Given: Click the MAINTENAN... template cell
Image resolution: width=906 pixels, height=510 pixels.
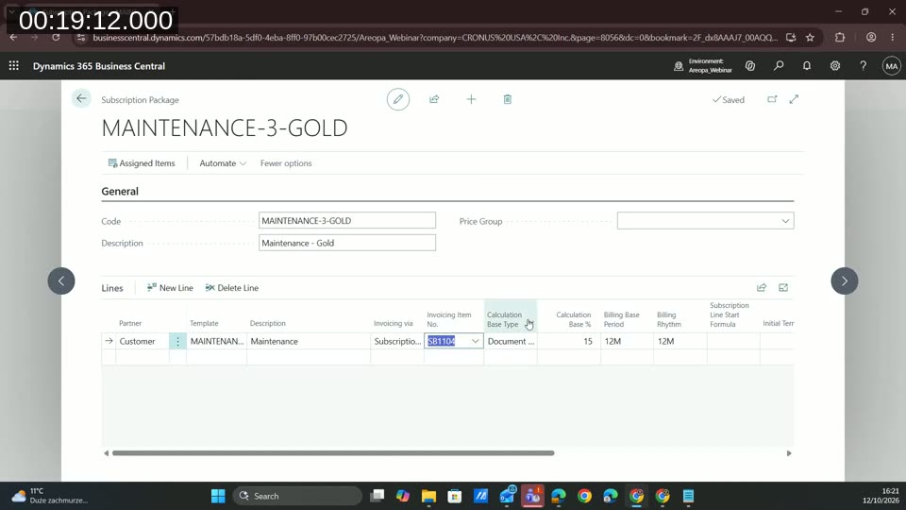Looking at the screenshot, I should tap(217, 341).
